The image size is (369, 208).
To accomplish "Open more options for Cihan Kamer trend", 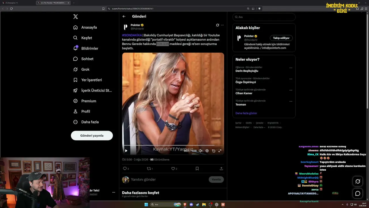I will tap(291, 90).
